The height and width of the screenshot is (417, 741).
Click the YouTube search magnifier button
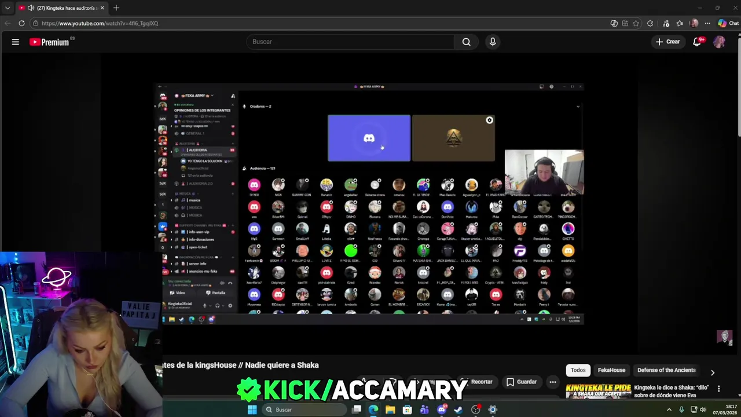point(466,42)
